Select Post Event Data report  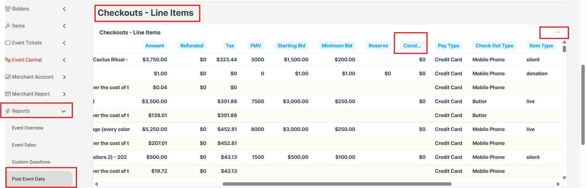[28, 179]
